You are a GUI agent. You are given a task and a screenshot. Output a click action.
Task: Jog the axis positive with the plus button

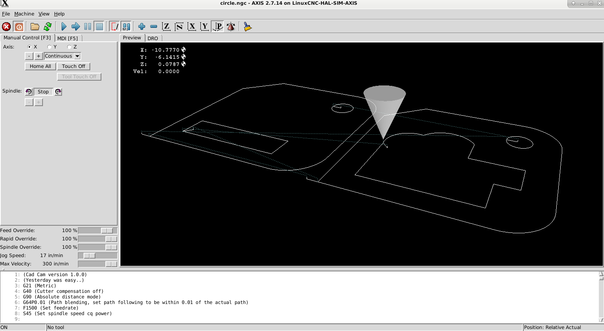[x=39, y=56]
